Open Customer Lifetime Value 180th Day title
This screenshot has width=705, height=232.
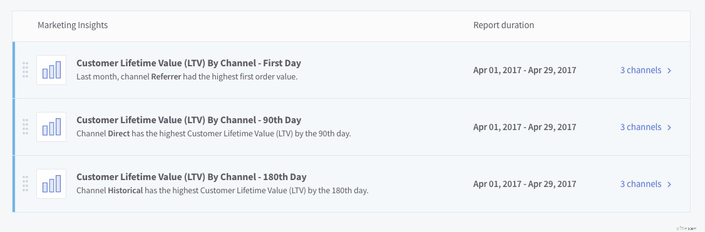point(192,177)
